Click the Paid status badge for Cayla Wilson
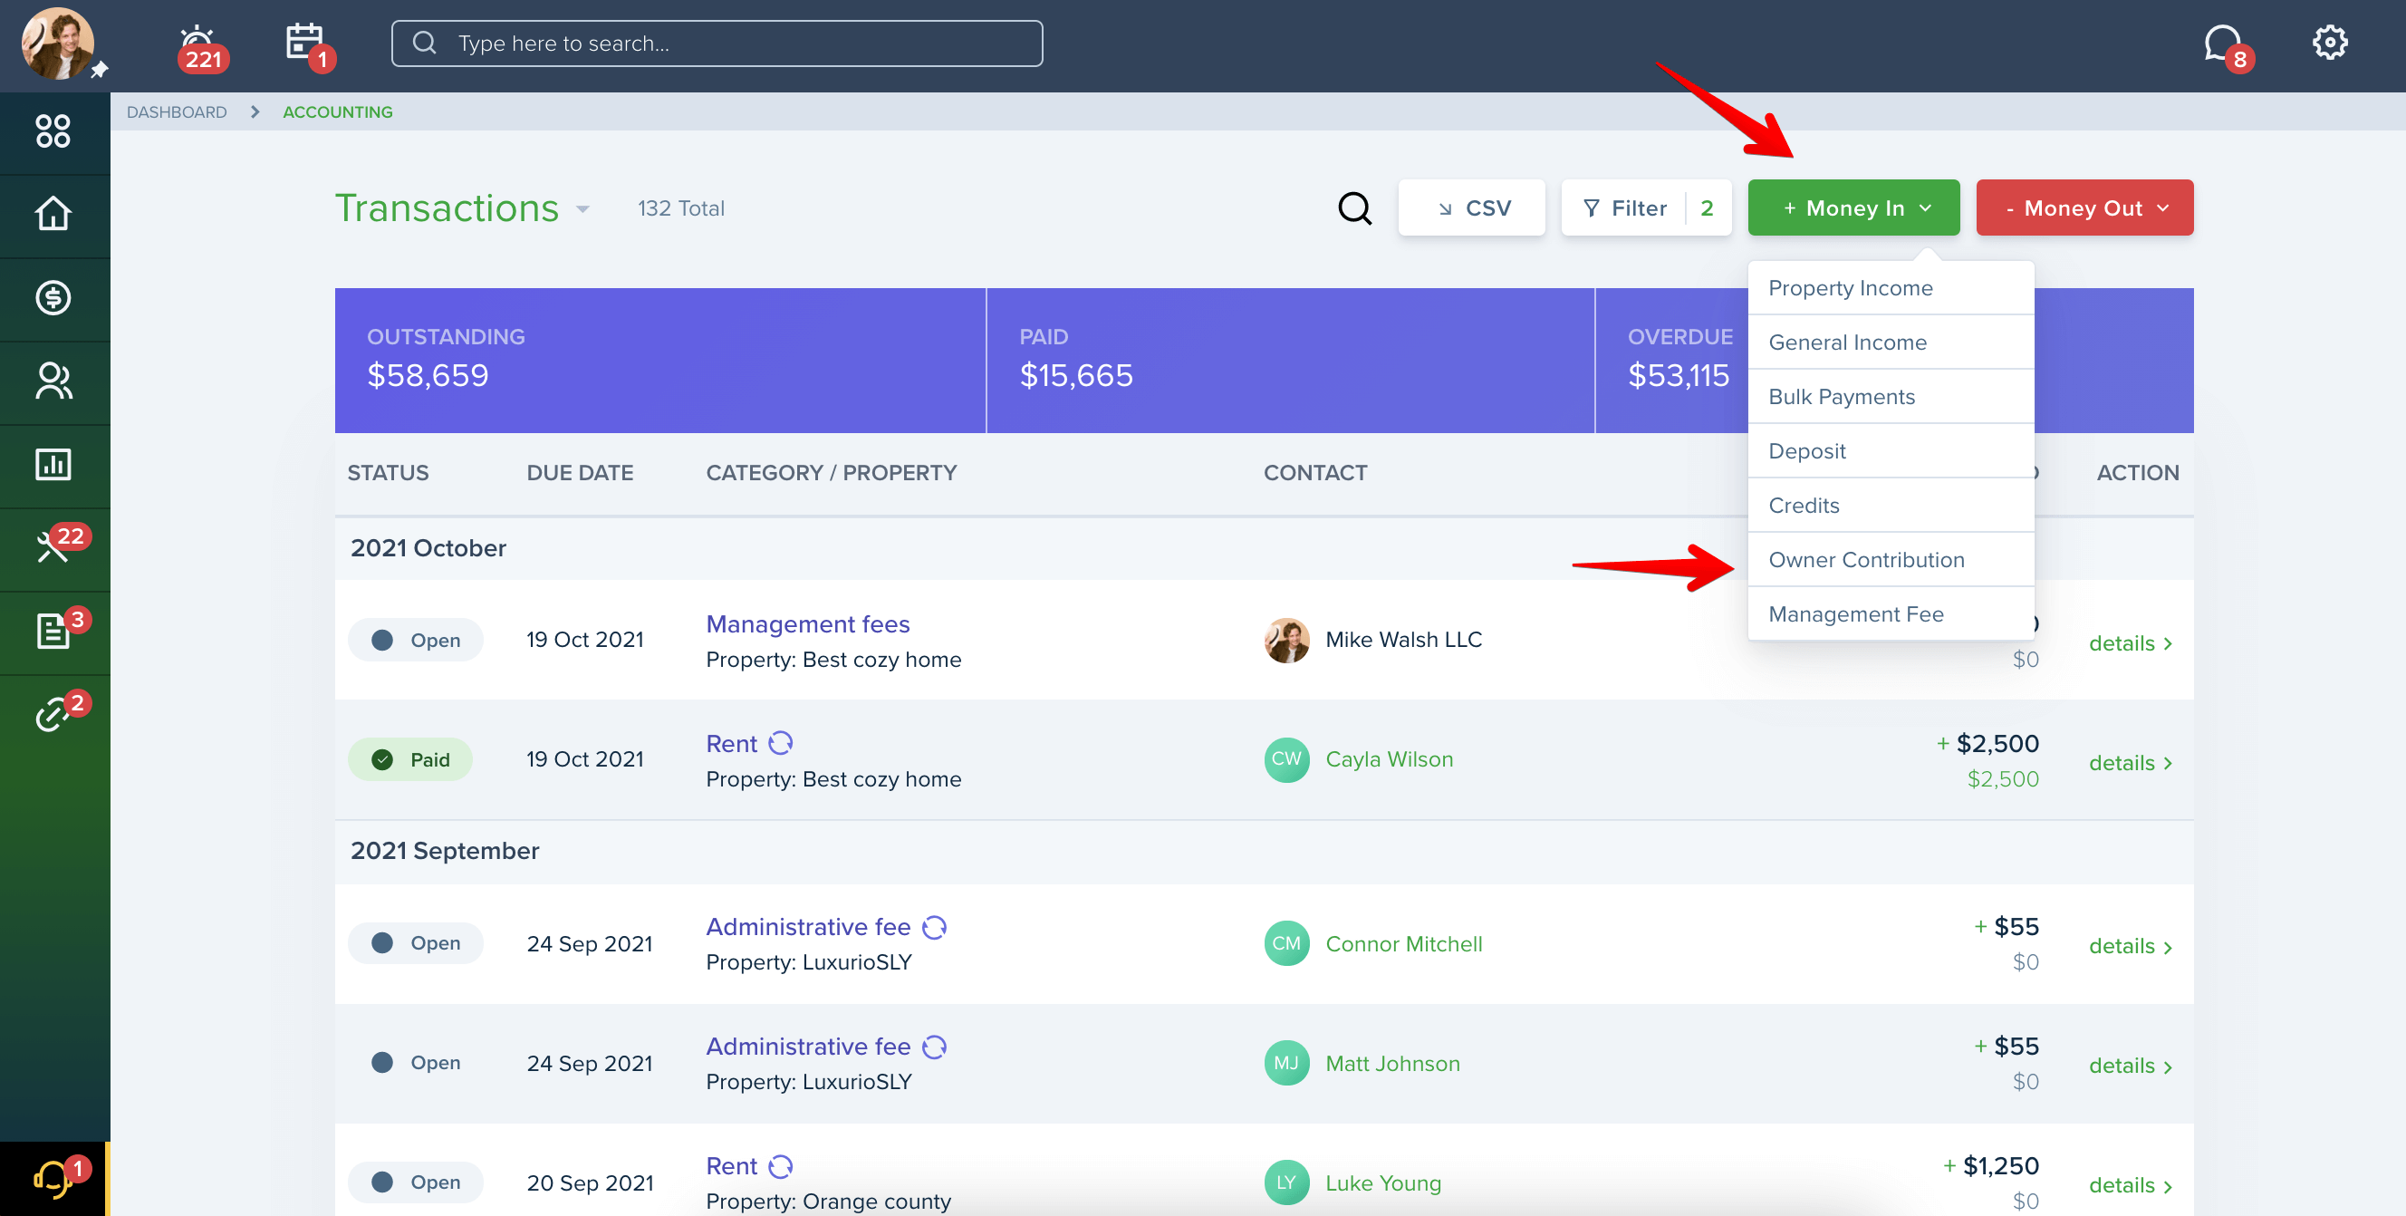The image size is (2406, 1216). [410, 759]
